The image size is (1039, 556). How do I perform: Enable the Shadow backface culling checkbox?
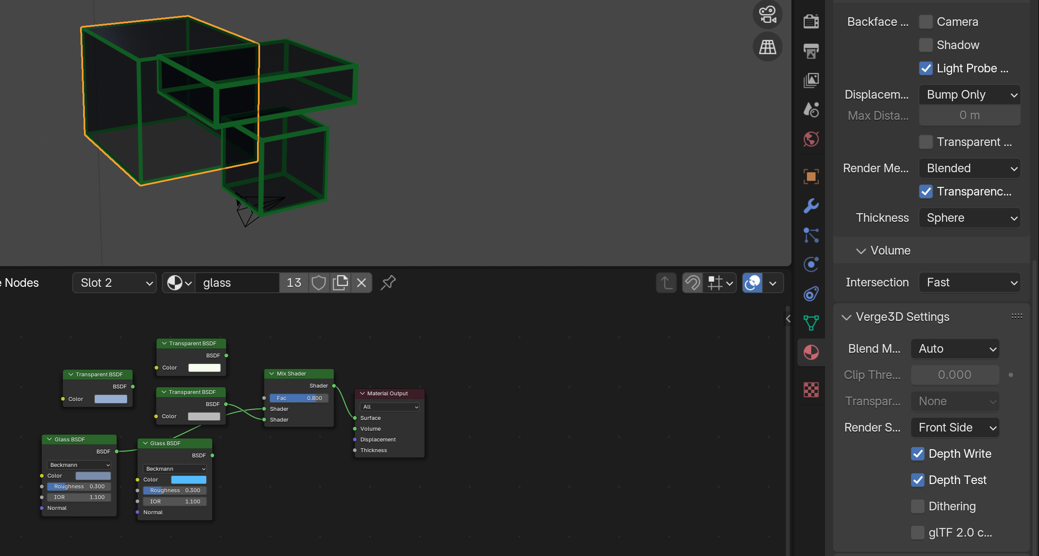[926, 45]
